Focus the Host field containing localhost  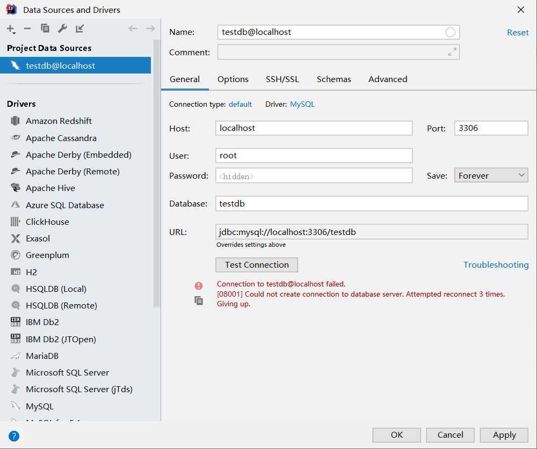pyautogui.click(x=314, y=128)
